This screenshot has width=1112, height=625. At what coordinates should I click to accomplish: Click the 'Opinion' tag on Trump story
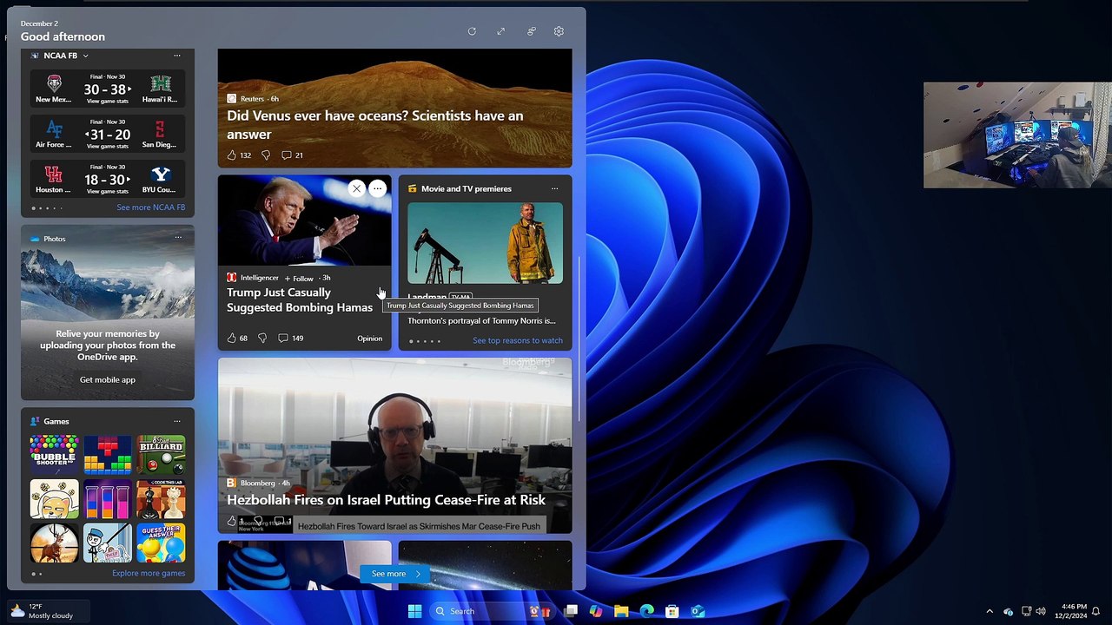click(369, 339)
